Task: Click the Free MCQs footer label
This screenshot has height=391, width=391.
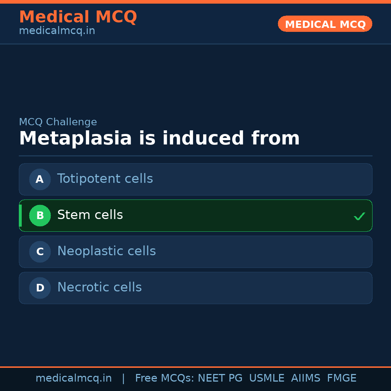Action: [x=164, y=378]
